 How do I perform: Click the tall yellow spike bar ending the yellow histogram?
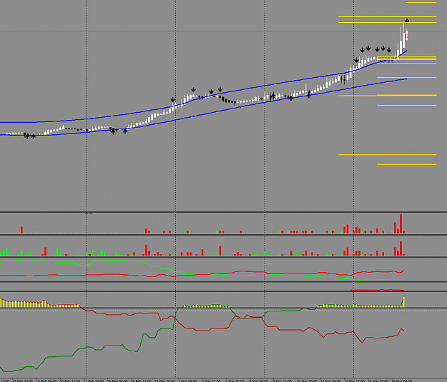pyautogui.click(x=403, y=302)
